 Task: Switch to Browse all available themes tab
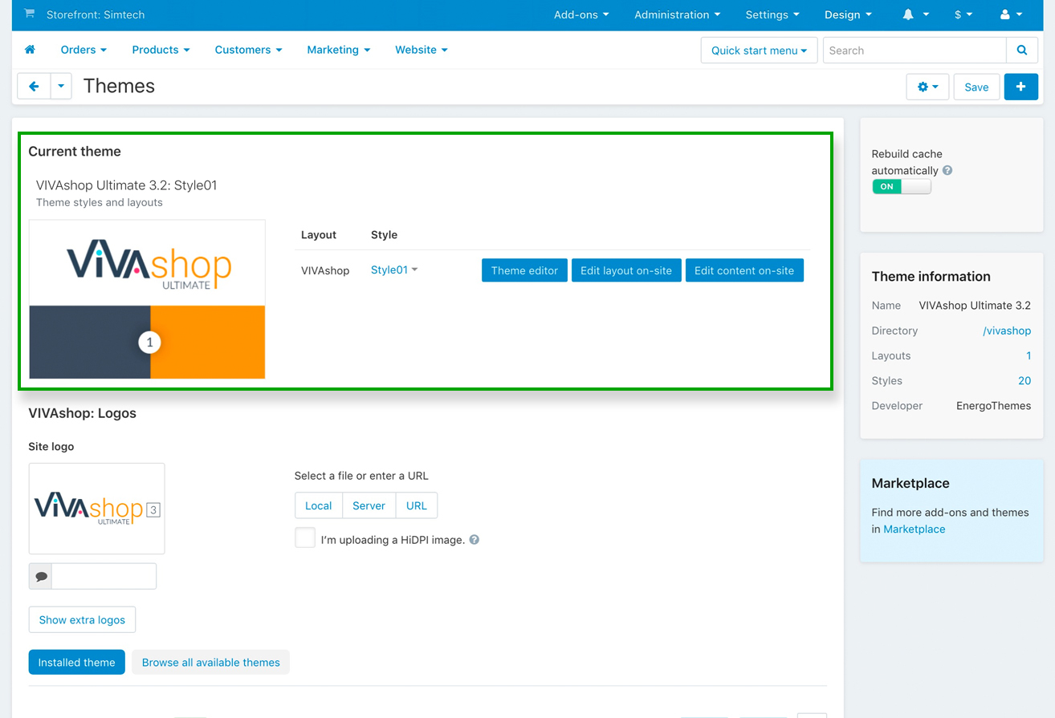point(210,663)
